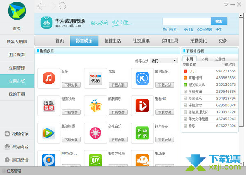Click the 酷我音乐 app icon
This screenshot has width=246, height=175.
tap(96, 105)
